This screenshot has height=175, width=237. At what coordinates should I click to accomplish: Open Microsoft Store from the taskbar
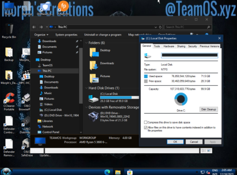pyautogui.click(x=129, y=172)
